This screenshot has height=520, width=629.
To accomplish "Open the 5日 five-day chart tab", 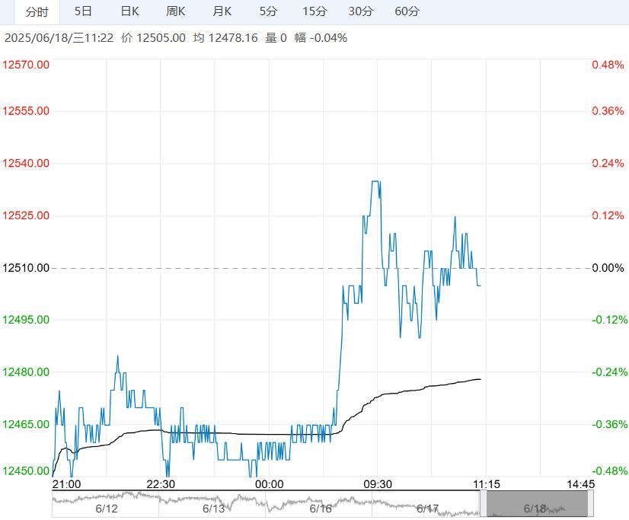I will point(84,11).
